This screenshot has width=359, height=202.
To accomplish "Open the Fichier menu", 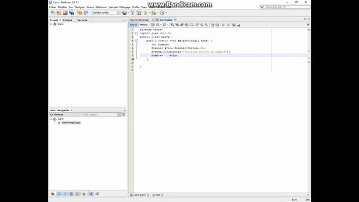I will [53, 7].
